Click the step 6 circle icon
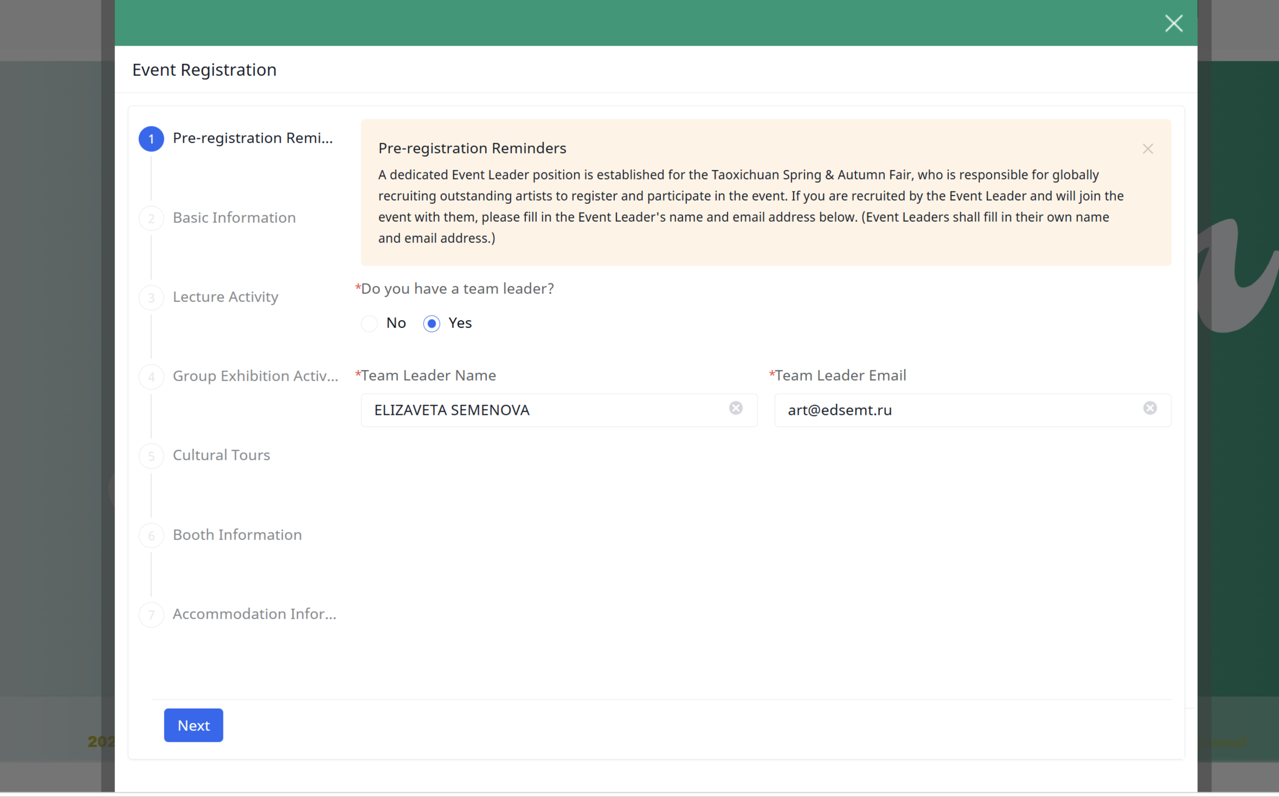 point(151,536)
